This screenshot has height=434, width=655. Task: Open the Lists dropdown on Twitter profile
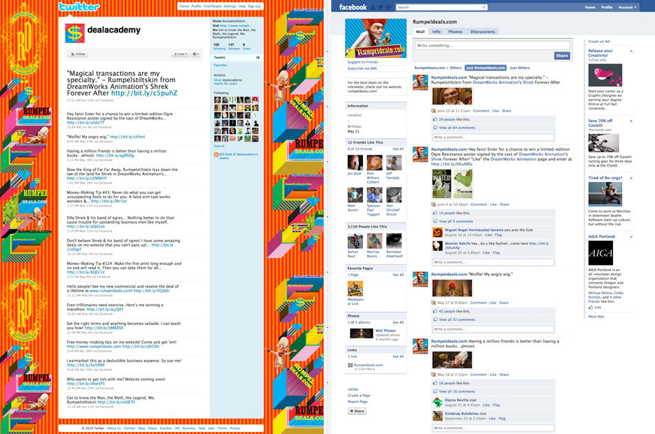[x=180, y=54]
